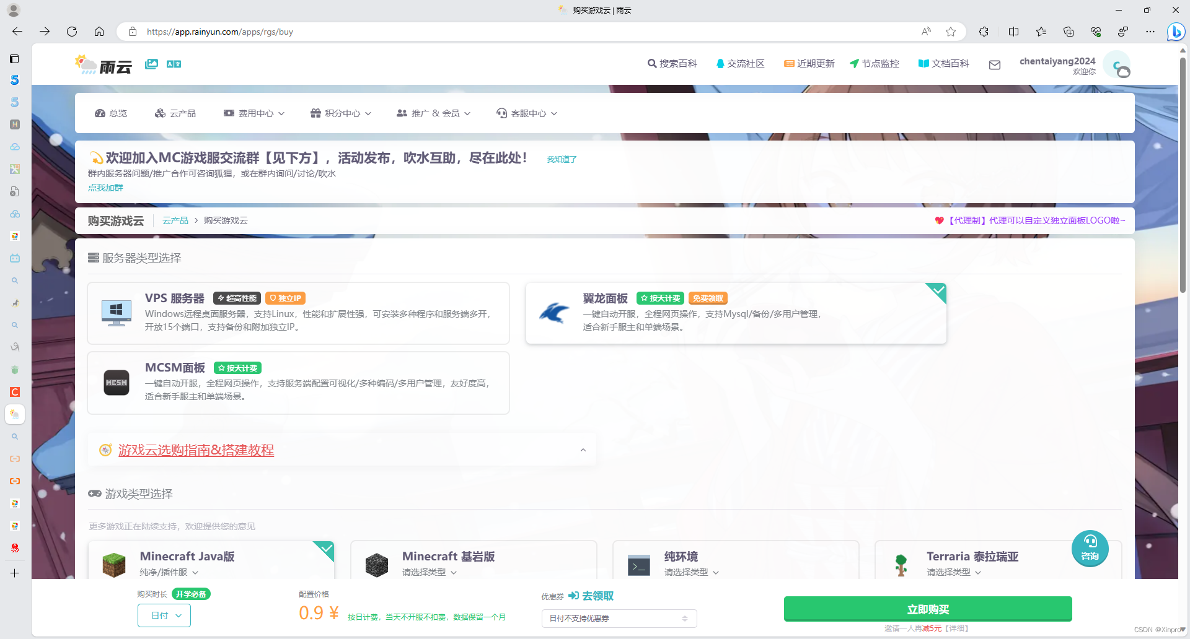
Task: Open read aloud icon in address bar
Action: [926, 32]
